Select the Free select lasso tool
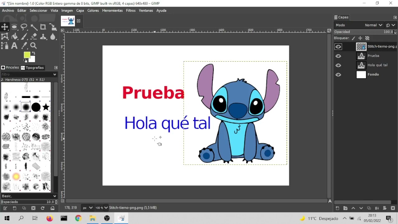Viewport: 398px width, 224px height. pyautogui.click(x=24, y=27)
